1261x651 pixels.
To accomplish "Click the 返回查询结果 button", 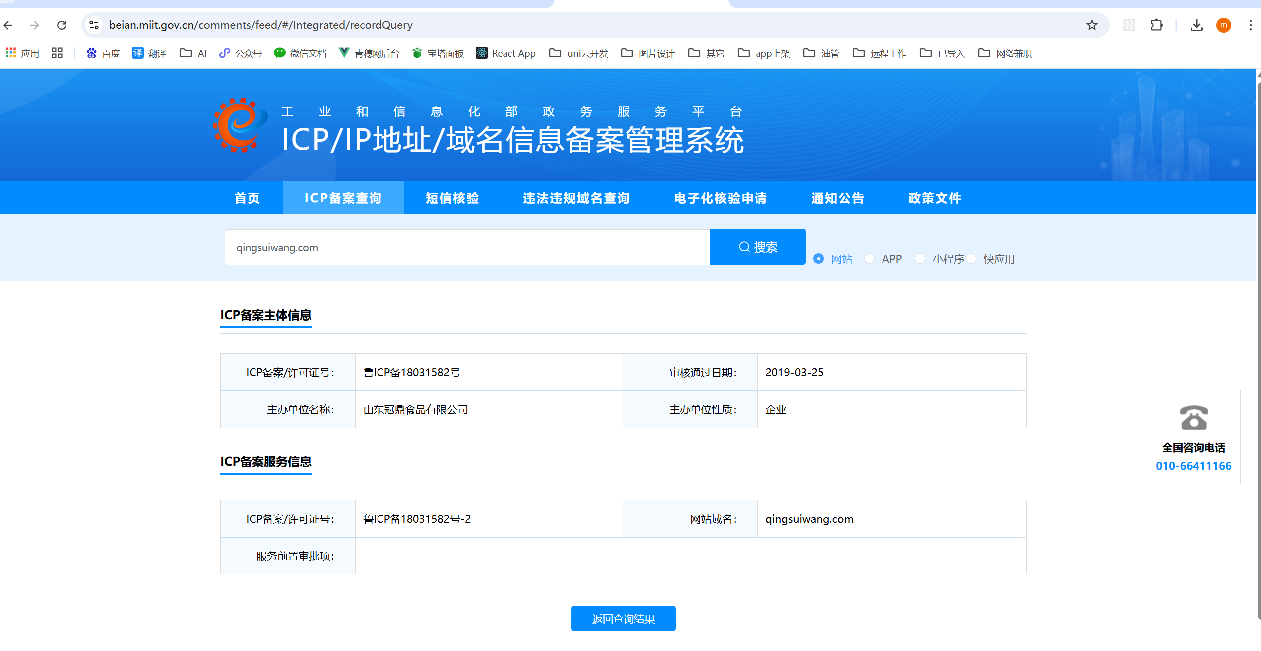I will click(x=623, y=619).
